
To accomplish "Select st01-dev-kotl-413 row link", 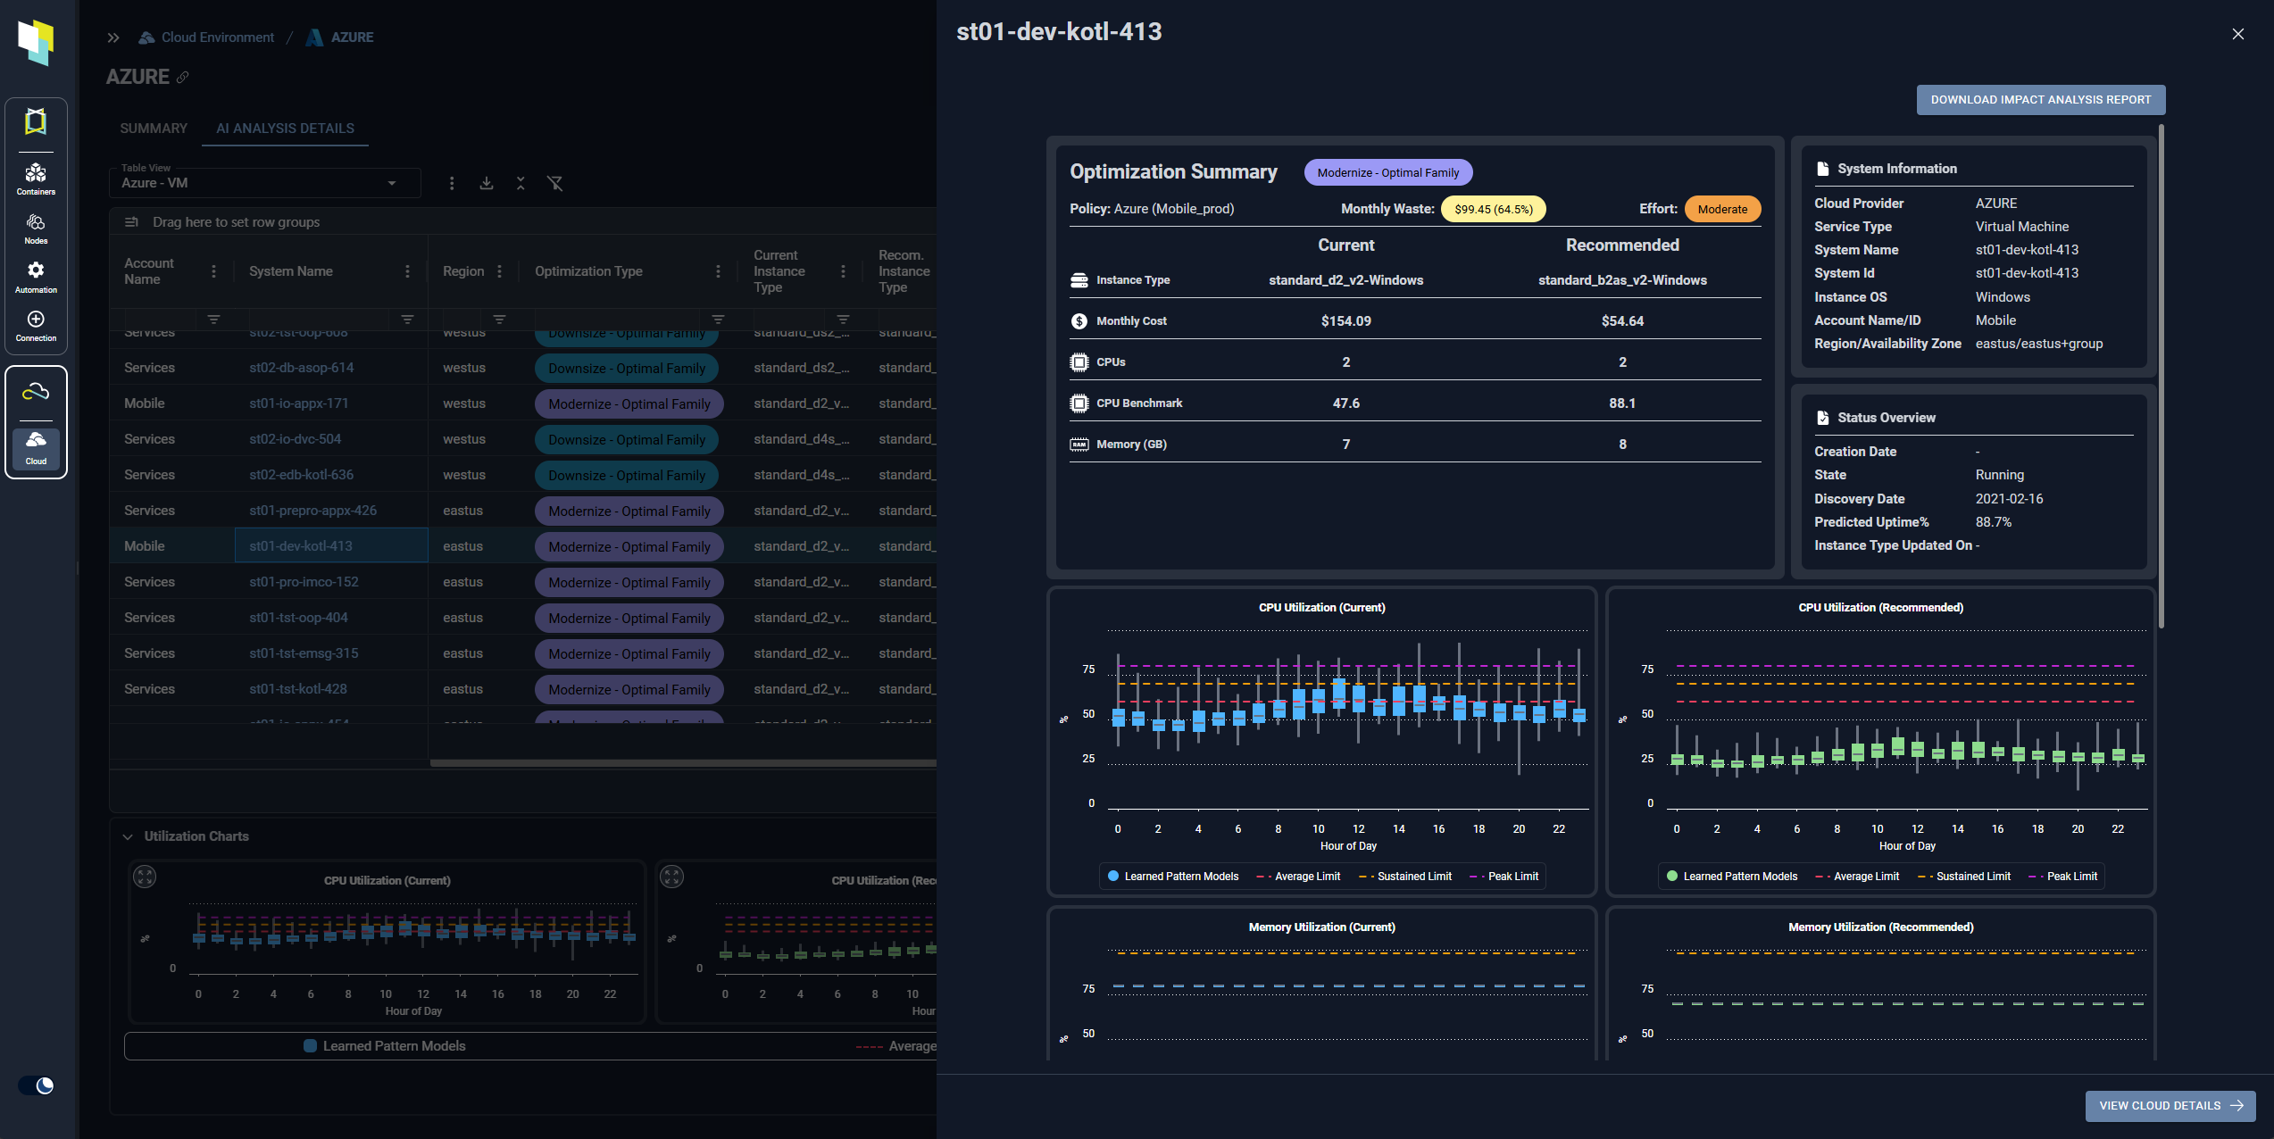I will coord(301,546).
